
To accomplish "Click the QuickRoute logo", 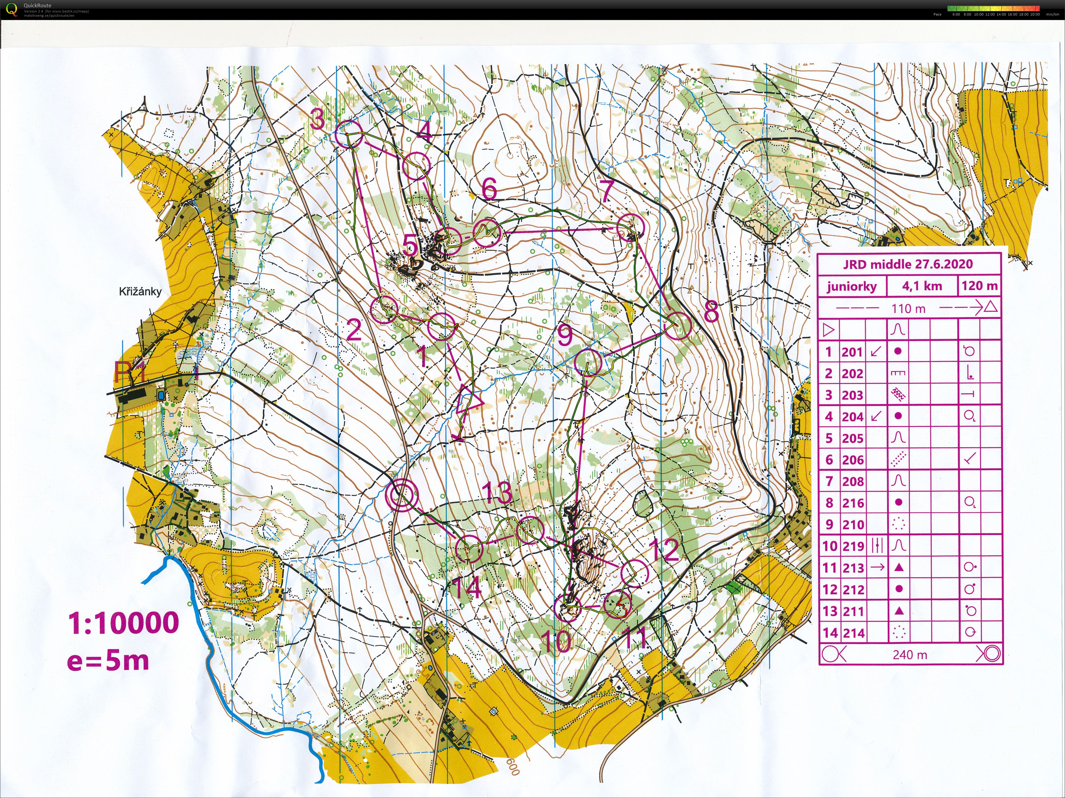I will click(12, 9).
